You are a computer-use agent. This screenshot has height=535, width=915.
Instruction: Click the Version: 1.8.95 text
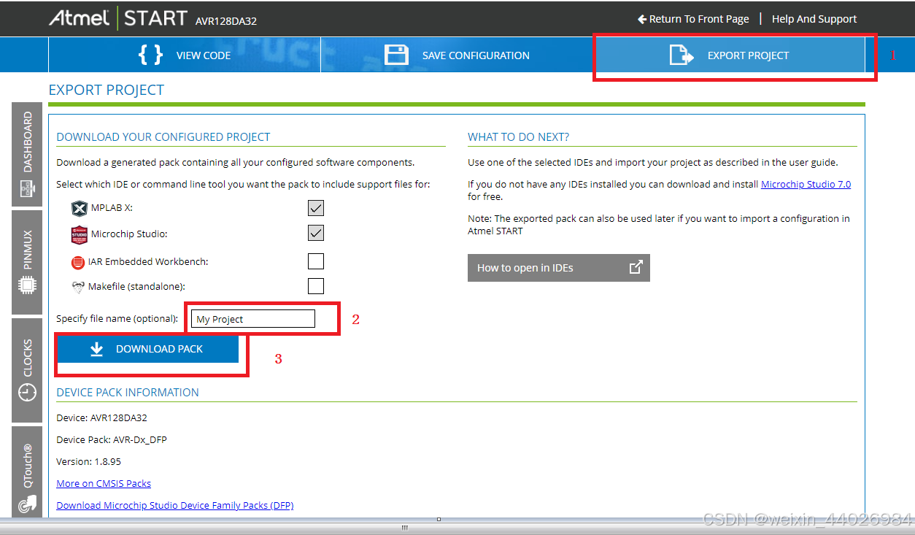pos(88,461)
